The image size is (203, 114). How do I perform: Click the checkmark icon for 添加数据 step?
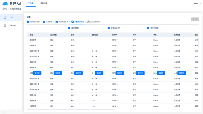coord(44,22)
